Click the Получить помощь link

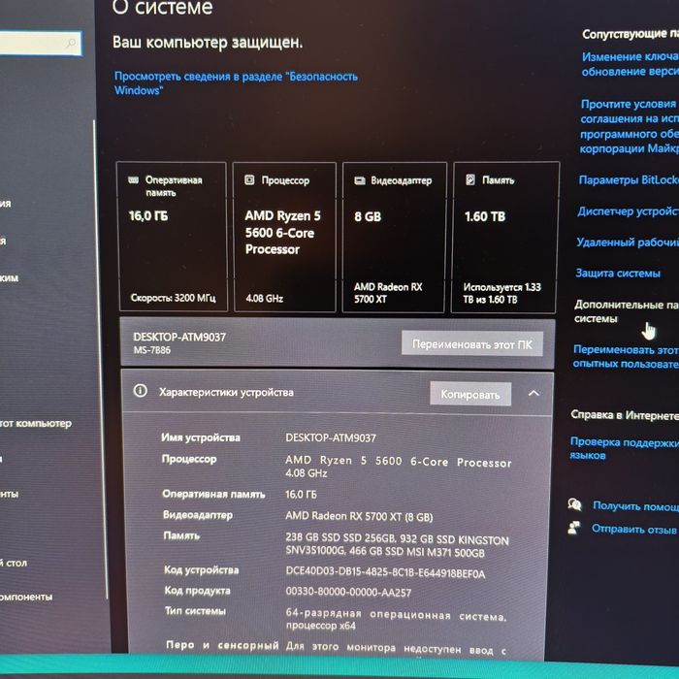[x=635, y=505]
